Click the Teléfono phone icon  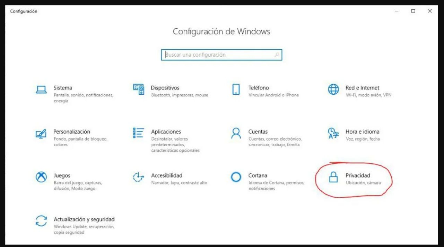pyautogui.click(x=236, y=89)
